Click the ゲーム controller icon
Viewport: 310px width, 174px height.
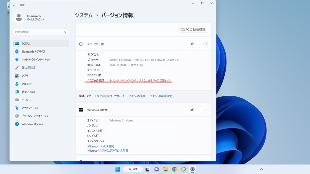pos(17,100)
